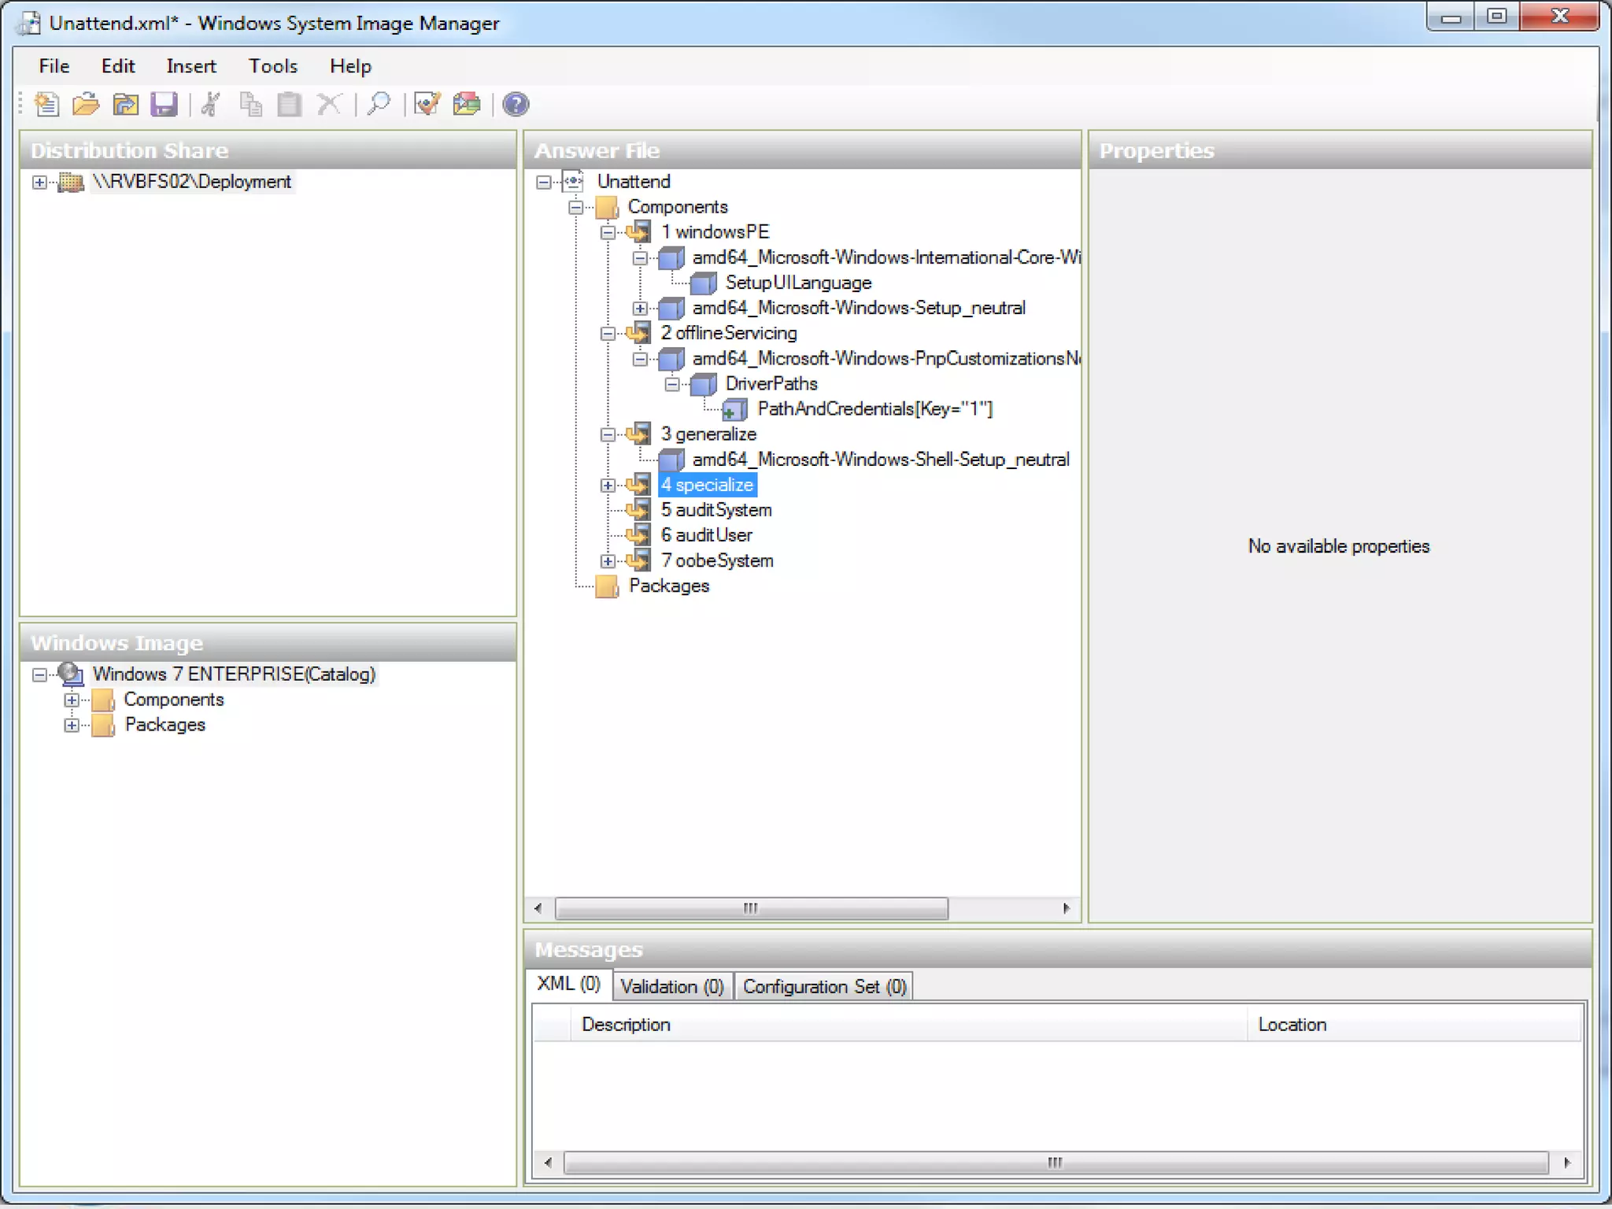Open the Help menu

[x=350, y=66]
